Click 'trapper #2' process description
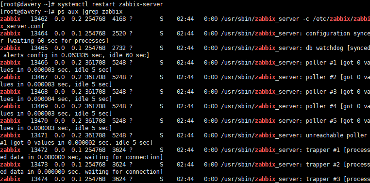 coord(323,165)
